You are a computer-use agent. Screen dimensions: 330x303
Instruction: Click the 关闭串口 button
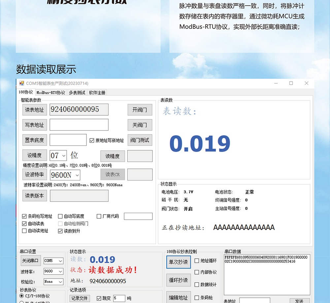pyautogui.click(x=30, y=261)
